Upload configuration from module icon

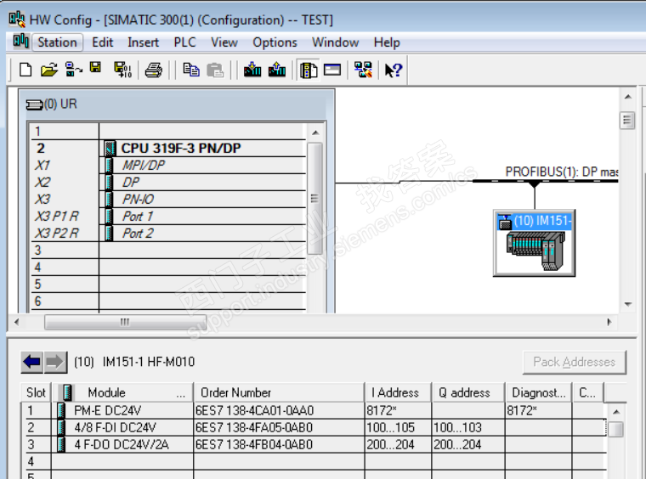tap(277, 70)
